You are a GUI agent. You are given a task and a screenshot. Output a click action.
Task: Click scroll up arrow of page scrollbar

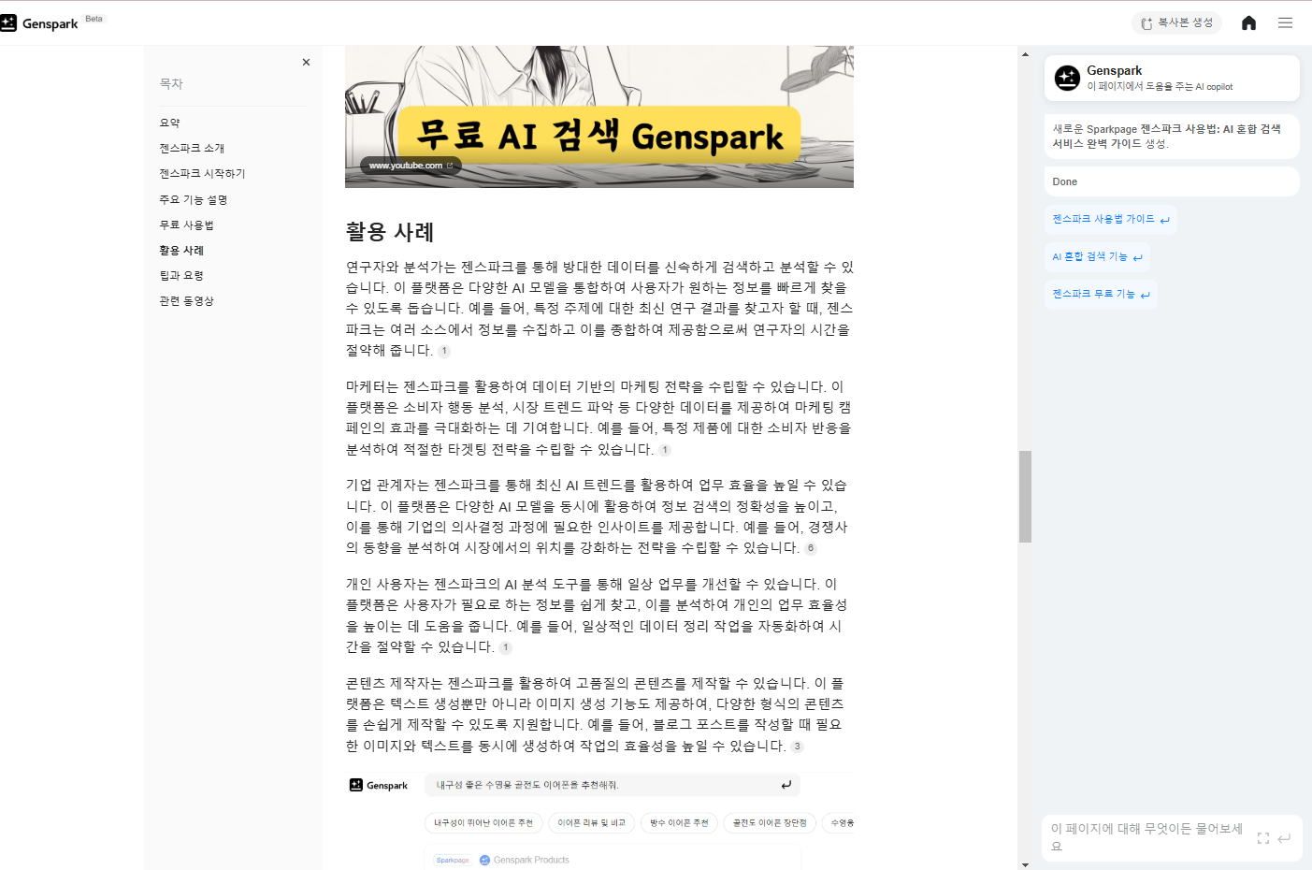1025,54
